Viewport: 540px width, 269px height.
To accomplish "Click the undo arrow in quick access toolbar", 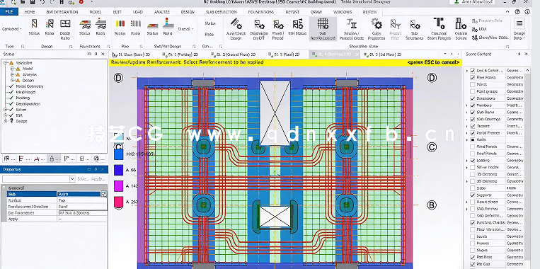I will tap(42, 2).
